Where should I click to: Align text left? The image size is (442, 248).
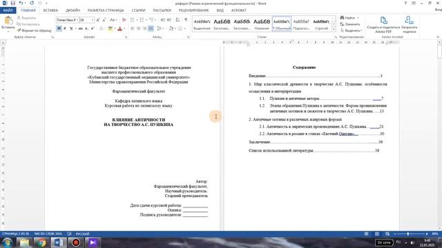133,28
